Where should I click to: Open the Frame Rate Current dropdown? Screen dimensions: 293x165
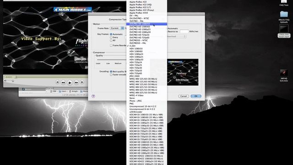[x=117, y=28]
